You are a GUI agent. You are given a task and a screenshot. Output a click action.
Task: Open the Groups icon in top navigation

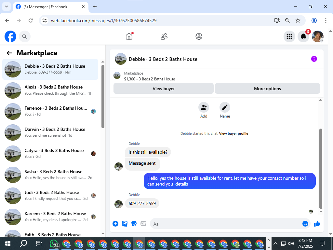pyautogui.click(x=199, y=36)
